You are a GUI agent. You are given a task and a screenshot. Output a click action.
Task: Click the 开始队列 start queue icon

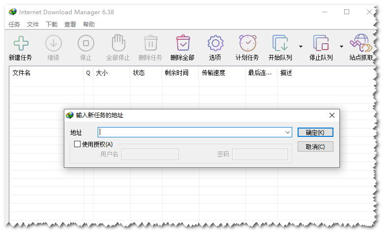pos(280,43)
